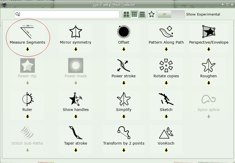Image resolution: width=235 pixels, height=163 pixels.
Task: Click the Spiro spline effect icon
Action: tap(209, 99)
